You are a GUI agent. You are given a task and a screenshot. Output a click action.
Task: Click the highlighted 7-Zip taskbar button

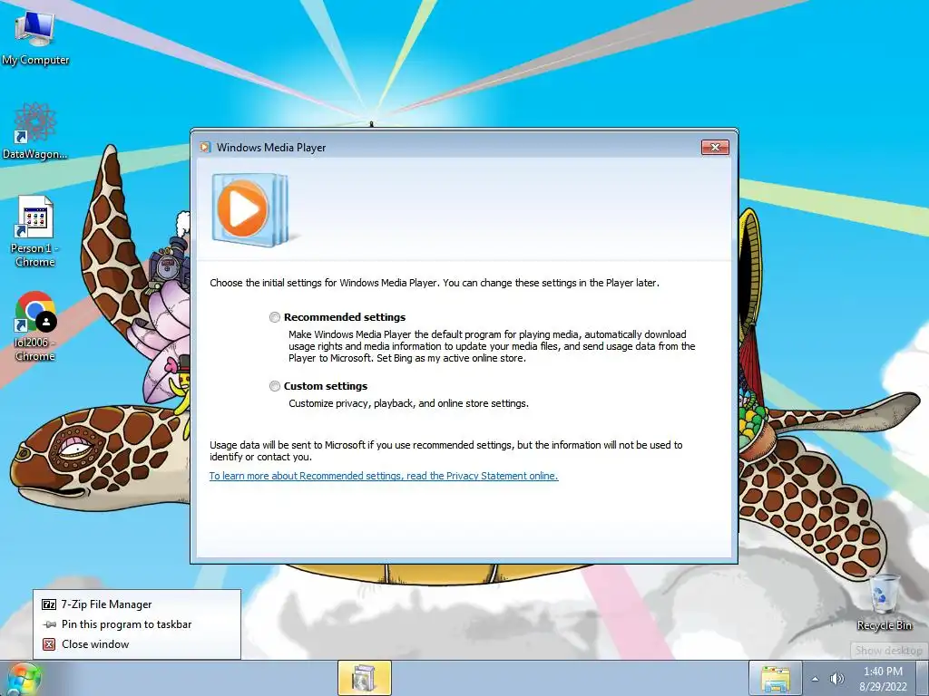pos(365,678)
